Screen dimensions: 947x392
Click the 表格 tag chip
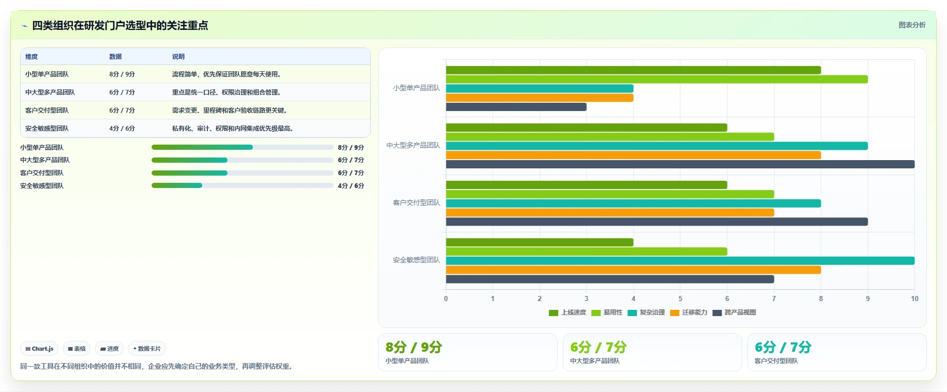pos(77,349)
